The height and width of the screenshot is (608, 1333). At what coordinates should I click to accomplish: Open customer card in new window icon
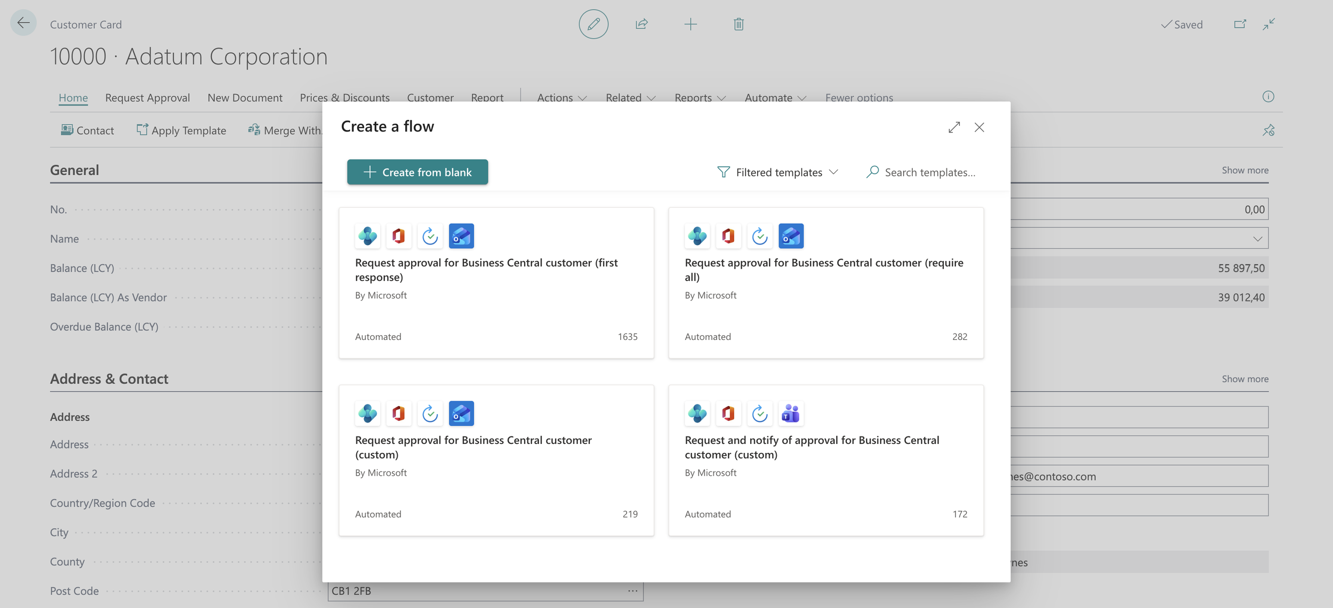pyautogui.click(x=1240, y=24)
